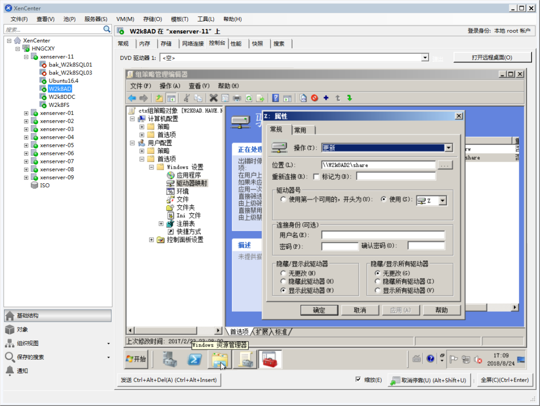Expand xenserver-05 in XenCenter tree
This screenshot has height=406, width=540.
point(26,145)
